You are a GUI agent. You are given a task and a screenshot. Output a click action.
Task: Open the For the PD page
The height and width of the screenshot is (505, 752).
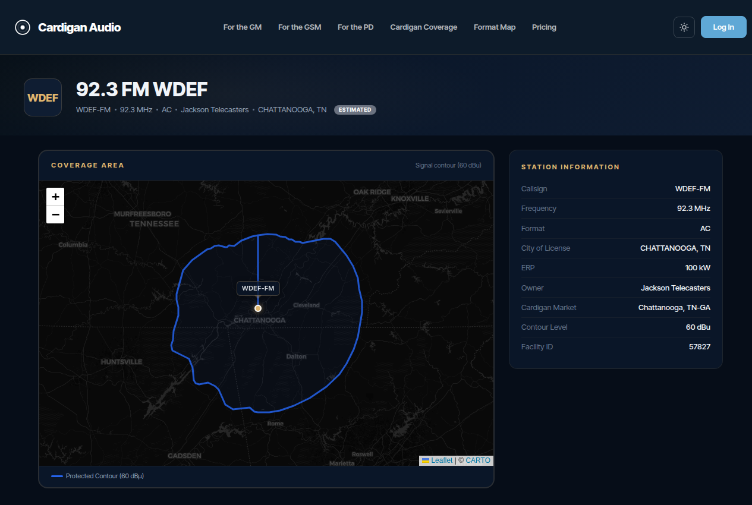coord(355,27)
